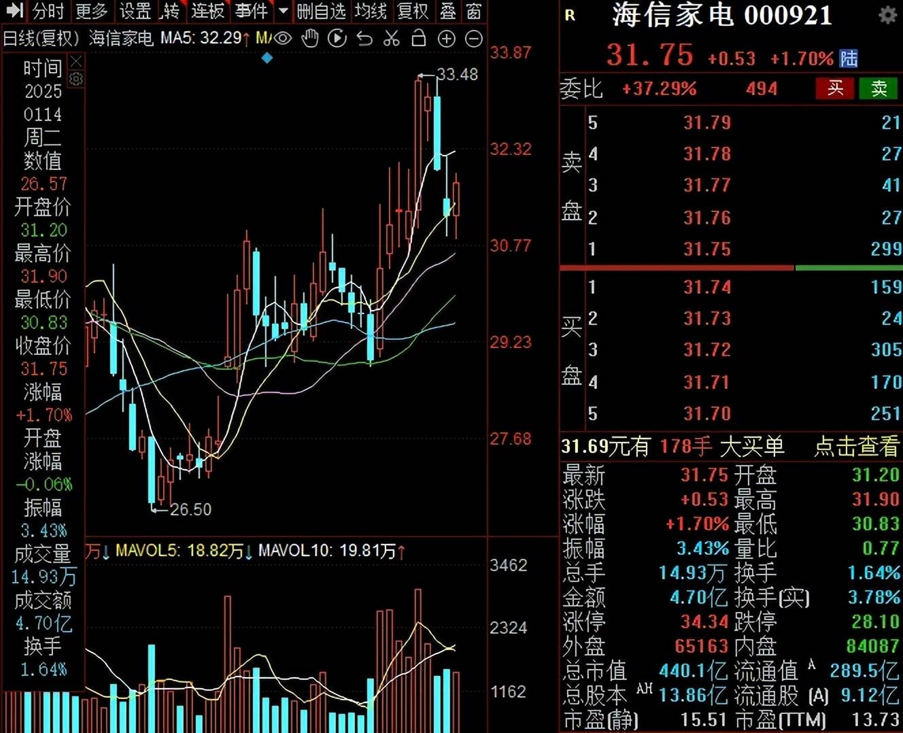
Task: Click the 收盘价 31.75 in info panel
Action: click(x=44, y=369)
